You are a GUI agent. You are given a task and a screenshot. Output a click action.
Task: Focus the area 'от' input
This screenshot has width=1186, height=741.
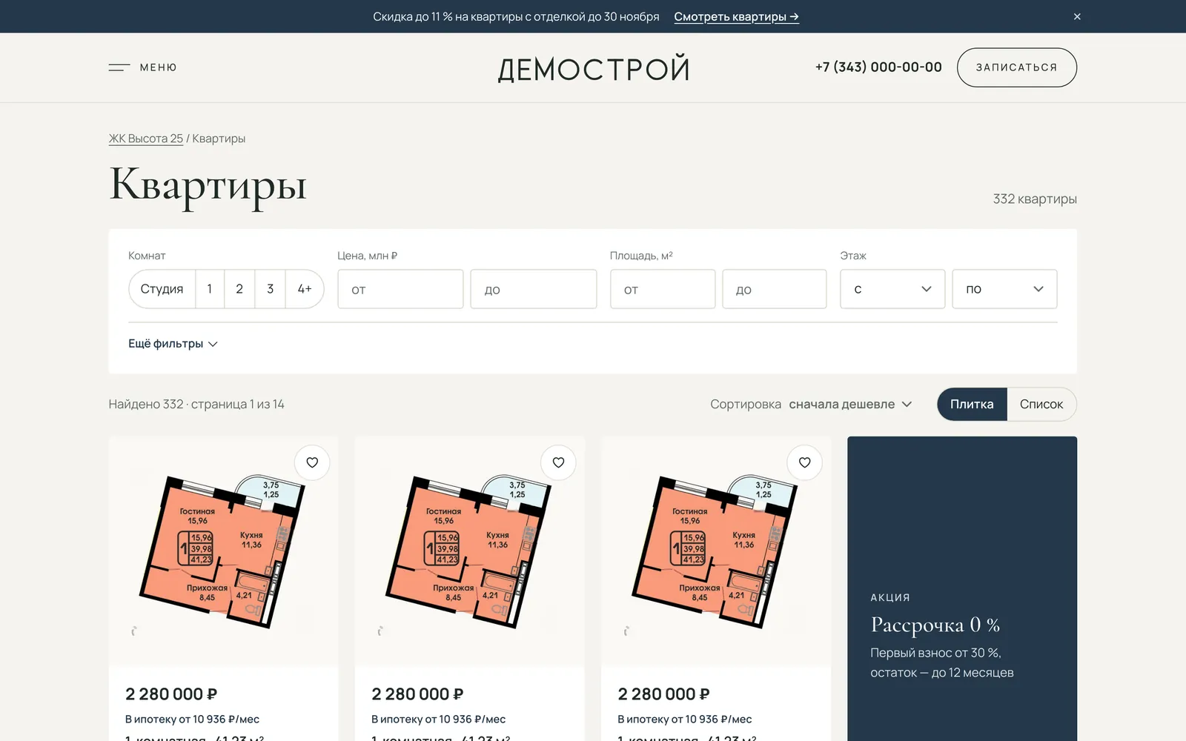pos(663,289)
